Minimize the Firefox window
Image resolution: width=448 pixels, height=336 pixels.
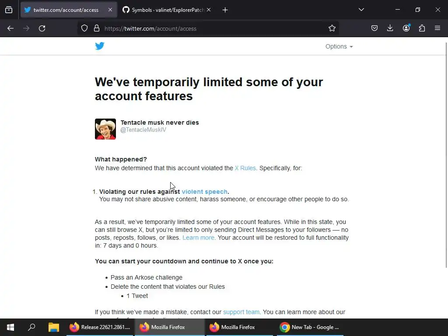coord(397,10)
